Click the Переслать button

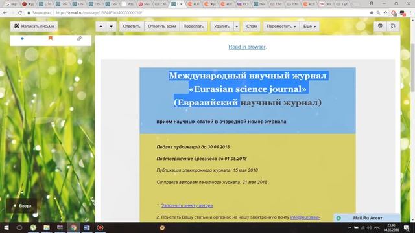tap(193, 26)
